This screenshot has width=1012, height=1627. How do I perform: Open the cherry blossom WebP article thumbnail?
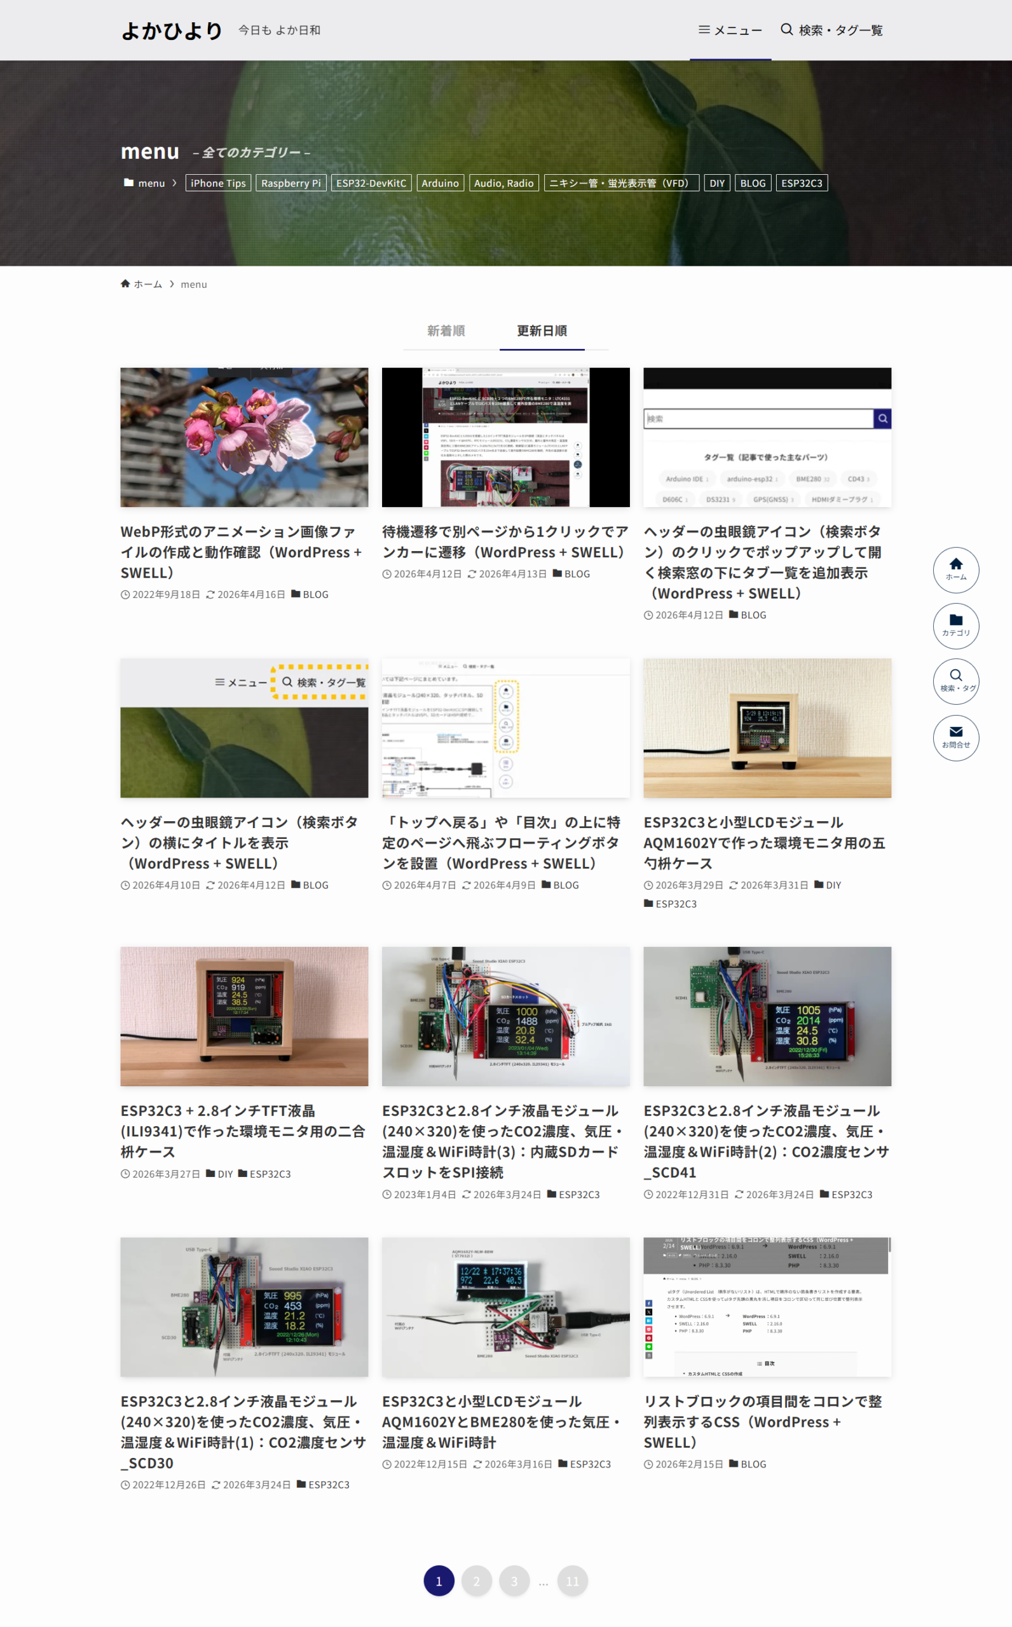(243, 437)
